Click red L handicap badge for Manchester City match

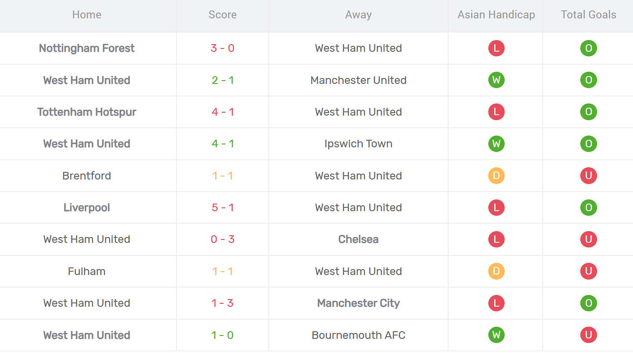(x=496, y=303)
